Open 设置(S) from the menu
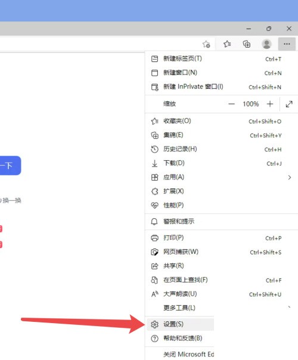Image resolution: width=298 pixels, height=360 pixels. pyautogui.click(x=180, y=324)
